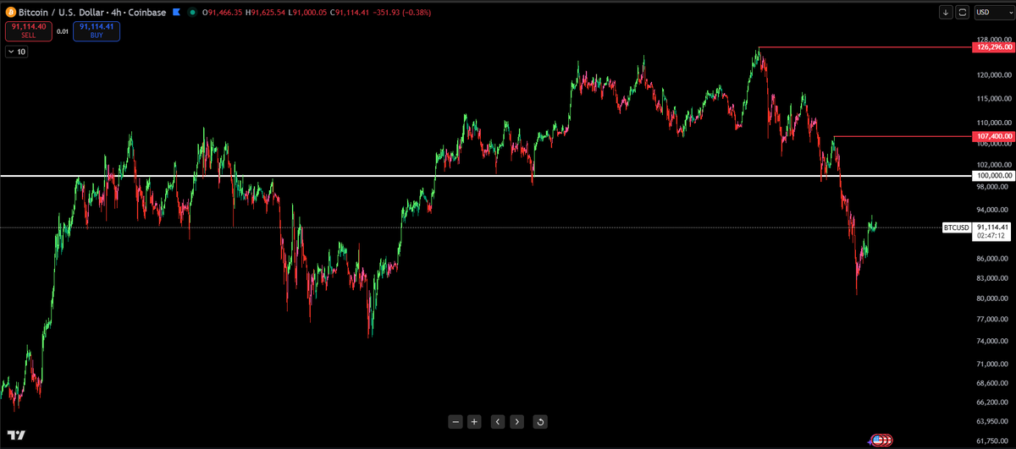Move chart left with the left arrow
The height and width of the screenshot is (449, 1016).
click(x=499, y=421)
